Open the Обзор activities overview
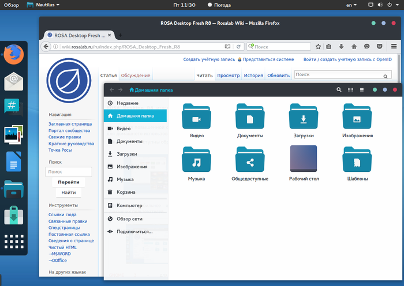Viewport: 404px width, 286px height. (12, 5)
